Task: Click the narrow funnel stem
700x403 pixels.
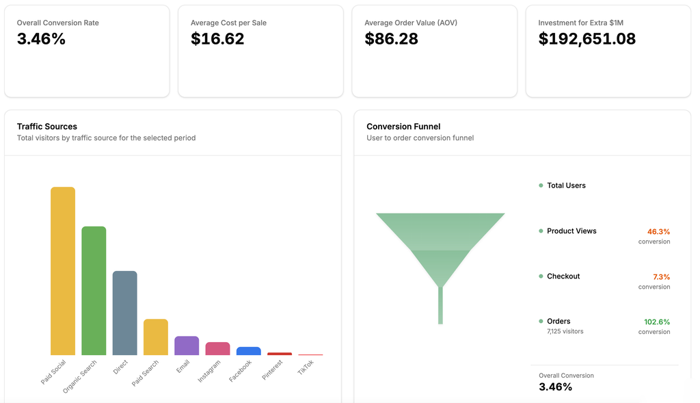Action: (x=440, y=305)
